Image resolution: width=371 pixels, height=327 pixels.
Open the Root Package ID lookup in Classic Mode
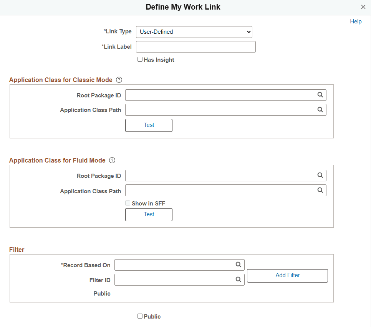[x=320, y=95]
